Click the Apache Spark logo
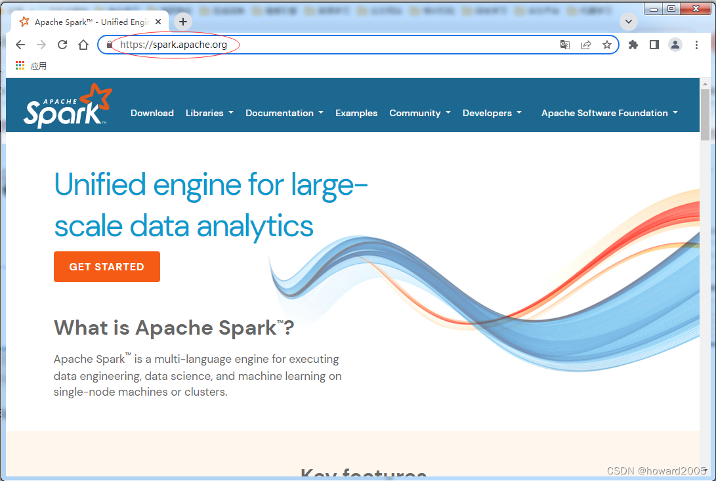This screenshot has width=716, height=481. [x=68, y=106]
